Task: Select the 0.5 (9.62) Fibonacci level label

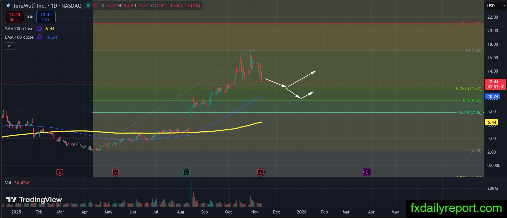Action: pos(472,101)
